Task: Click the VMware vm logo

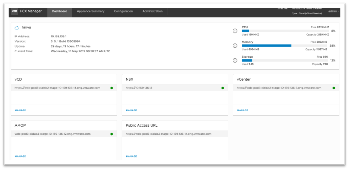Action: point(15,11)
